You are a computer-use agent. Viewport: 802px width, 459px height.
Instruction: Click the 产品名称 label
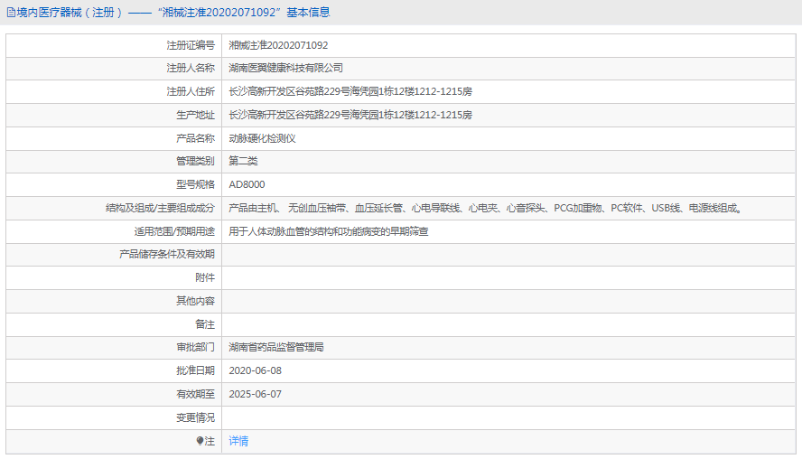(x=195, y=138)
